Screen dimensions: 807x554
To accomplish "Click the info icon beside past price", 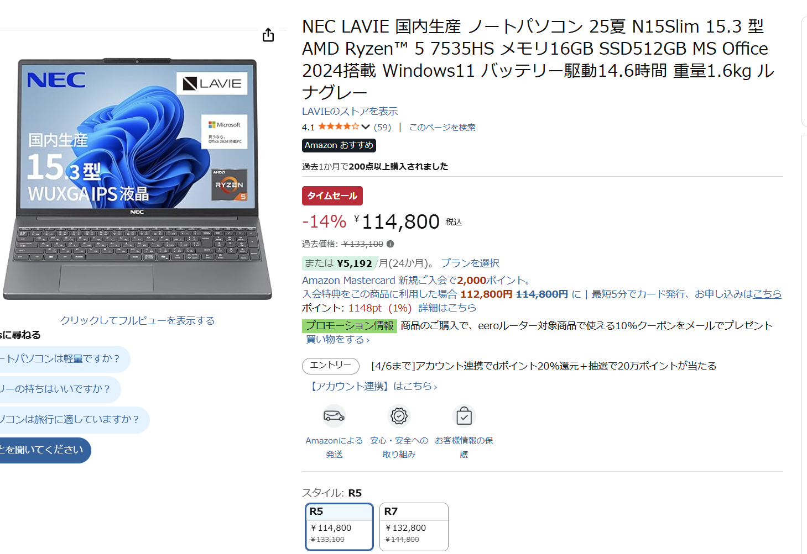I will [390, 244].
